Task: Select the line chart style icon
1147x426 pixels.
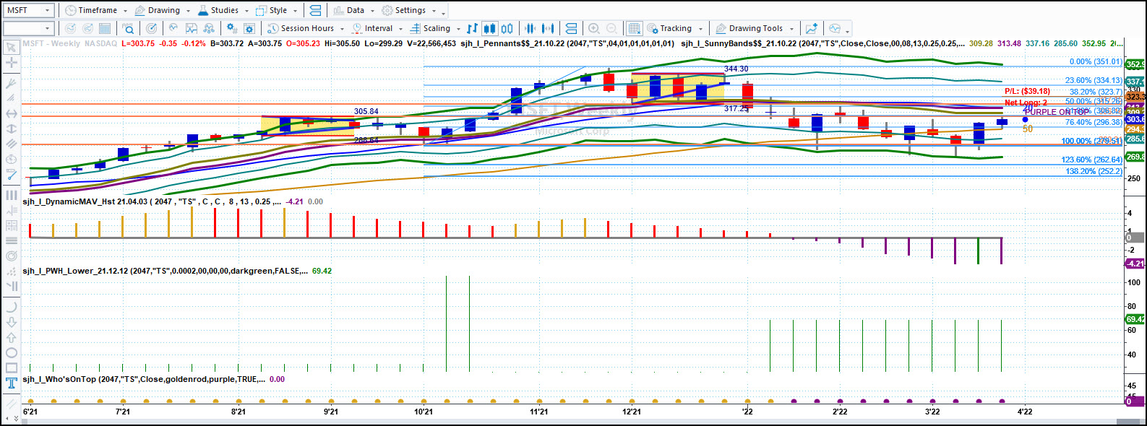Action: (x=472, y=28)
